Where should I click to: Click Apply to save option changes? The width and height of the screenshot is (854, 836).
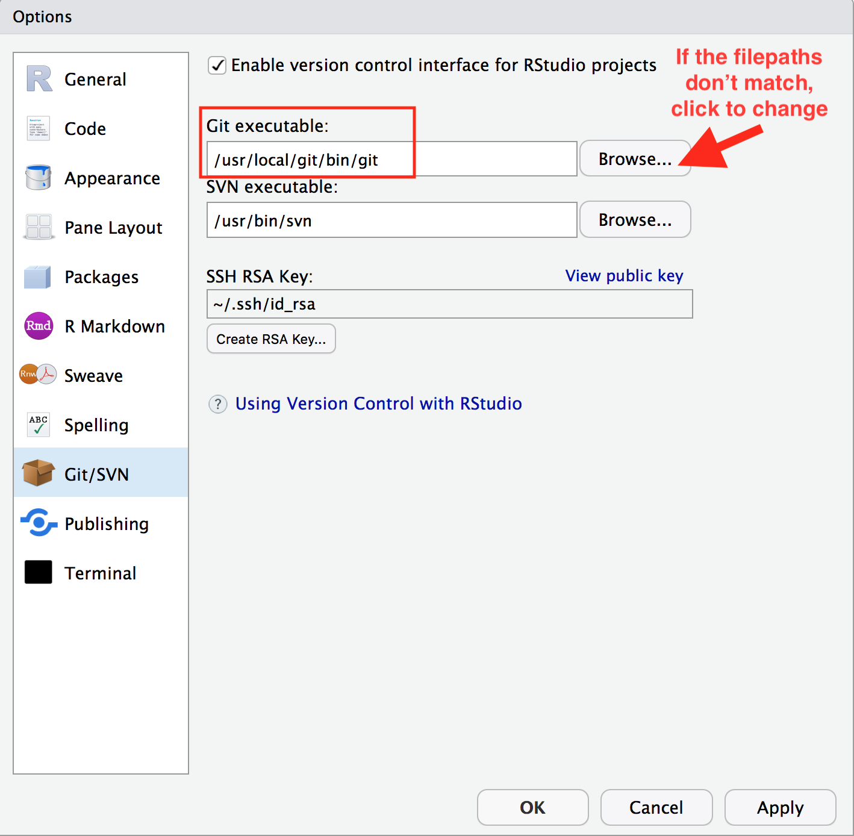[x=781, y=808]
